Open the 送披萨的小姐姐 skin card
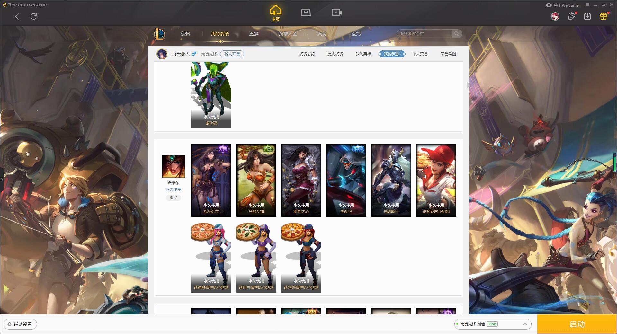617x334 pixels. point(436,180)
